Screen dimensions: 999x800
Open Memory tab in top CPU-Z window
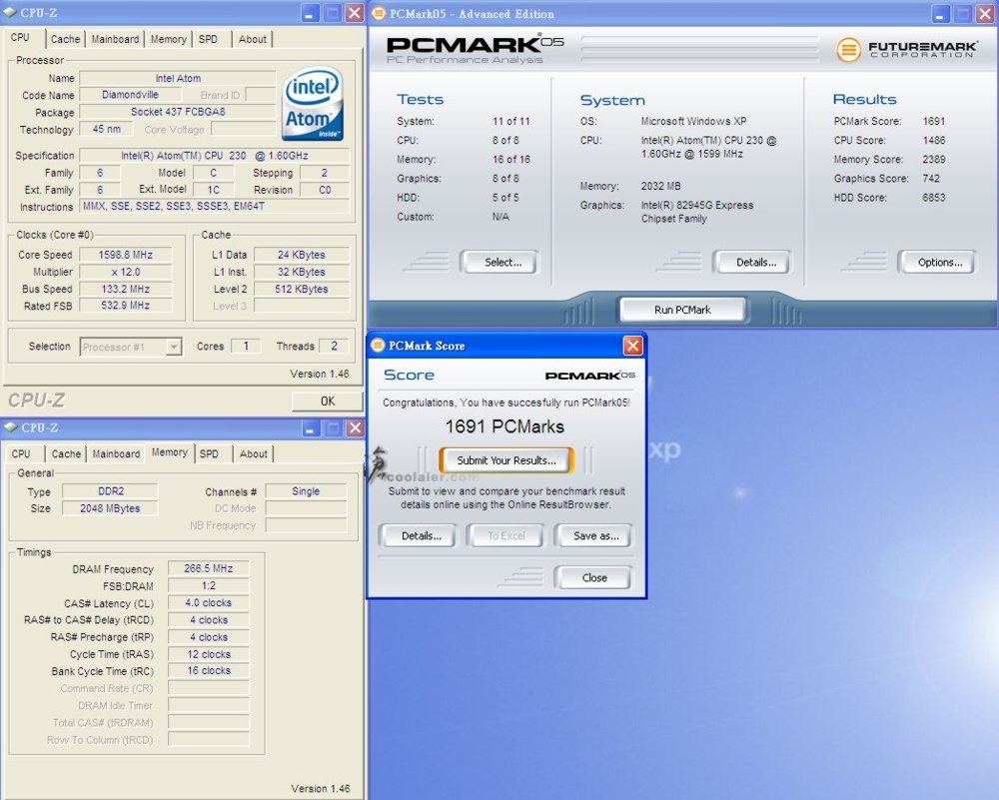pyautogui.click(x=168, y=39)
